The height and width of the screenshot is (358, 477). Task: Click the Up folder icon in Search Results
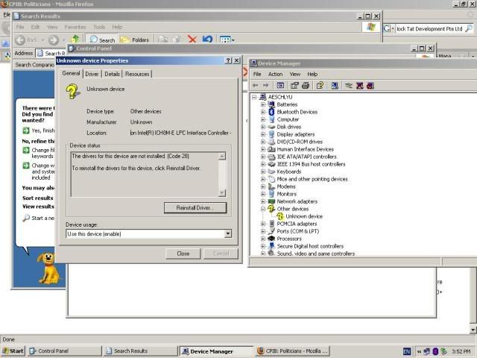(75, 40)
